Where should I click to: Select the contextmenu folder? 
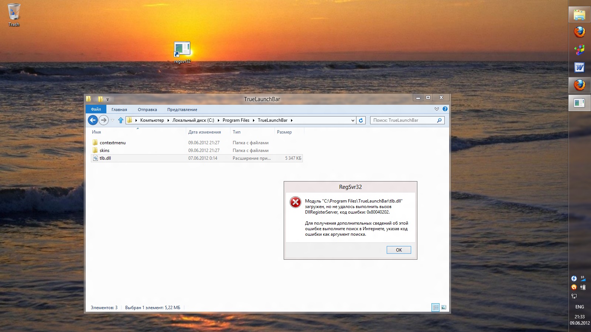(113, 143)
